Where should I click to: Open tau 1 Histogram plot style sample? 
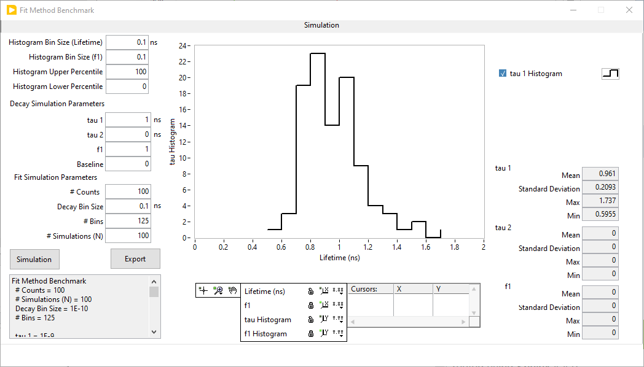click(x=610, y=74)
